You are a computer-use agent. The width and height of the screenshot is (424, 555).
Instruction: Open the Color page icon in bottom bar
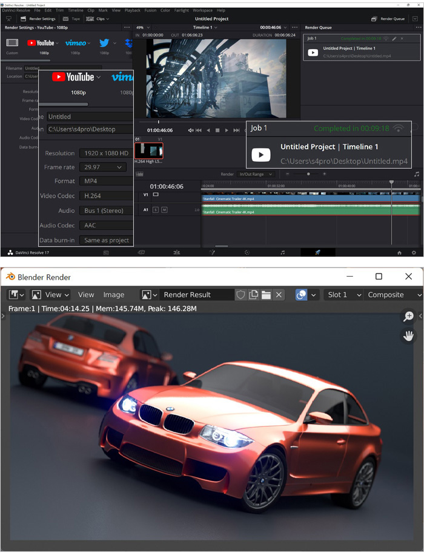pos(247,252)
